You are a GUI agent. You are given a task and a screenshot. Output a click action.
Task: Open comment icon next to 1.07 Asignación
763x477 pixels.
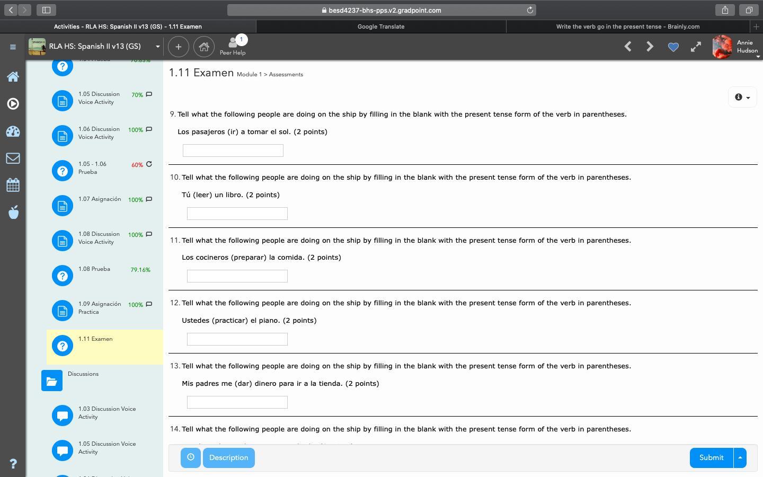(x=149, y=199)
